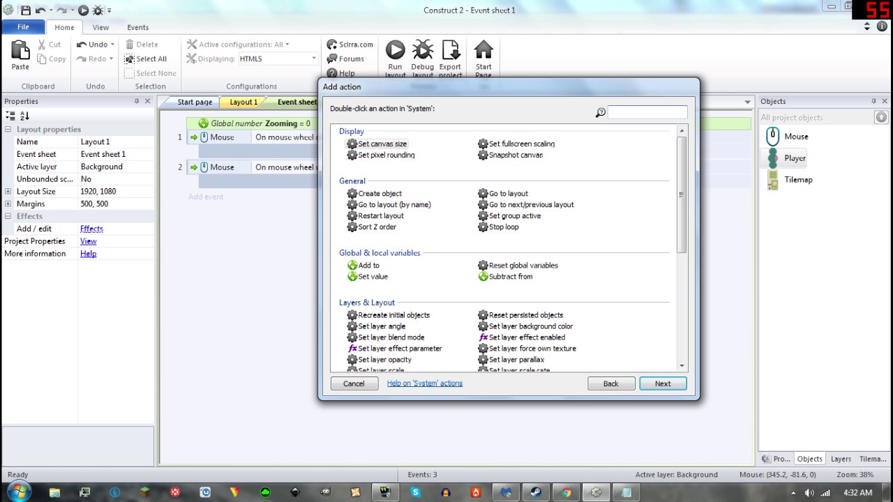Open the File menu
The width and height of the screenshot is (893, 502).
pyautogui.click(x=23, y=27)
